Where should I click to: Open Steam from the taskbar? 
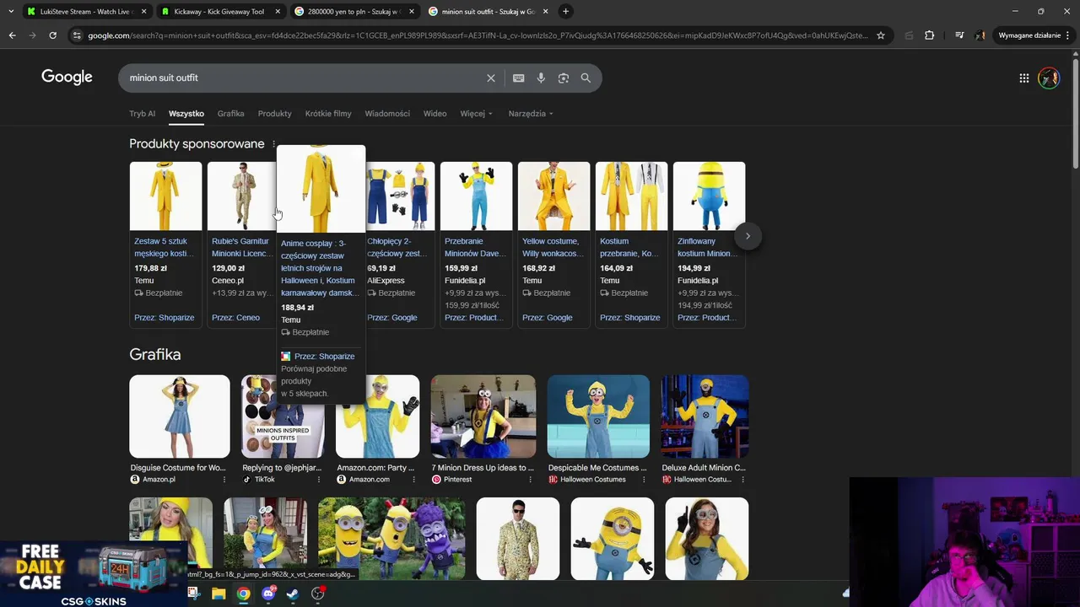click(293, 594)
